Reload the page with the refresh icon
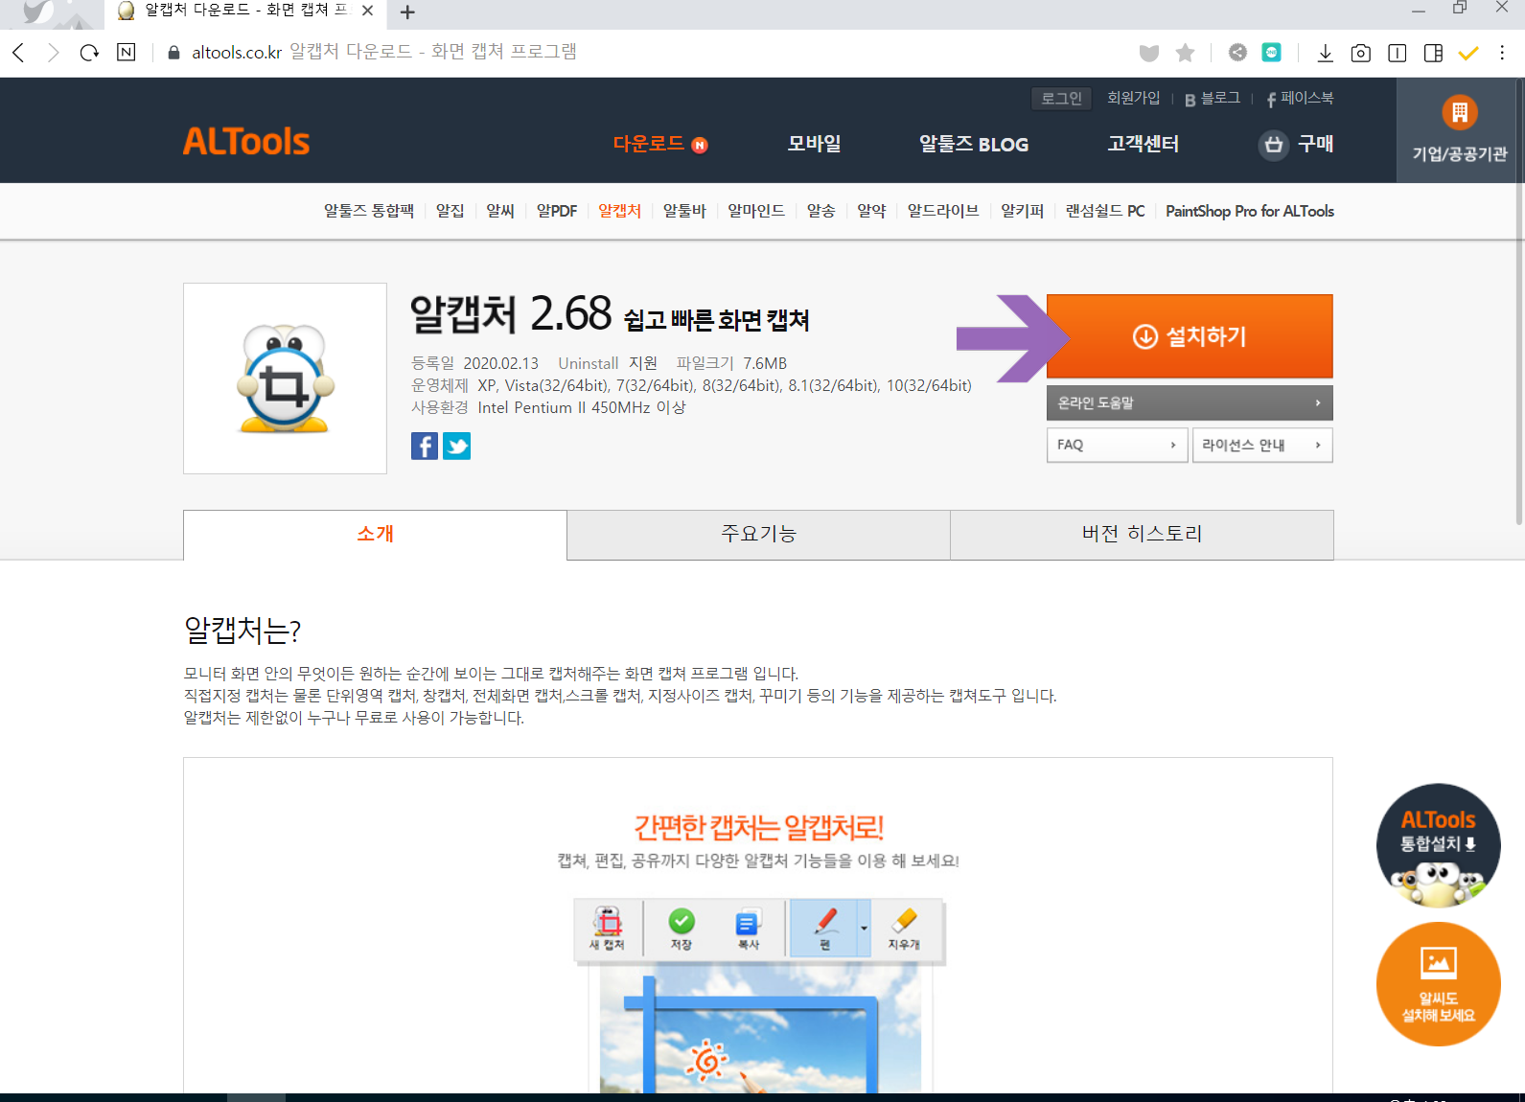This screenshot has height=1102, width=1525. [x=90, y=53]
